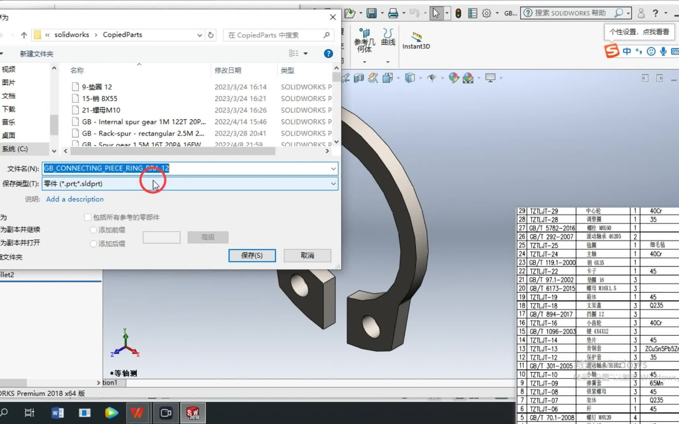This screenshot has width=679, height=424.
Task: Expand the Print icon dropdown arrow
Action: tap(404, 13)
